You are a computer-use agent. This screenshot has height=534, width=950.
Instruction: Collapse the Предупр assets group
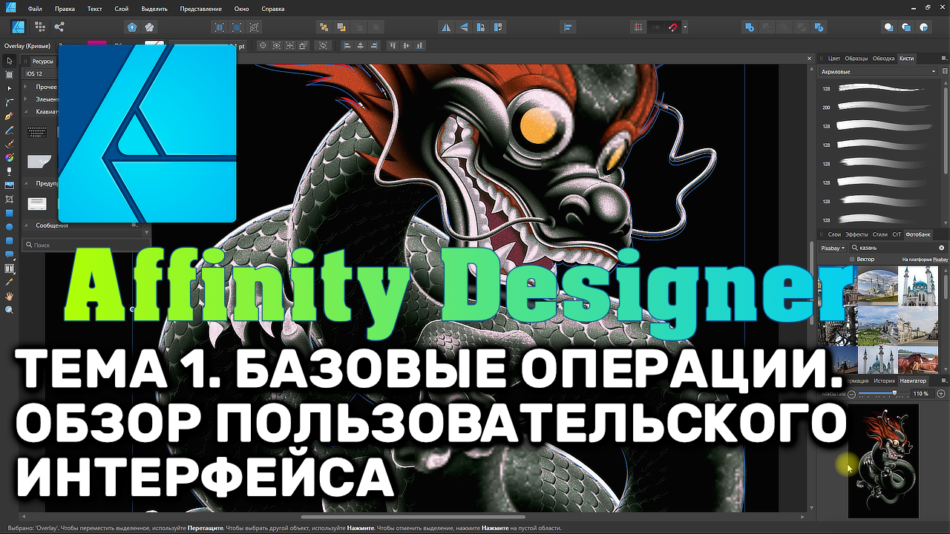27,183
